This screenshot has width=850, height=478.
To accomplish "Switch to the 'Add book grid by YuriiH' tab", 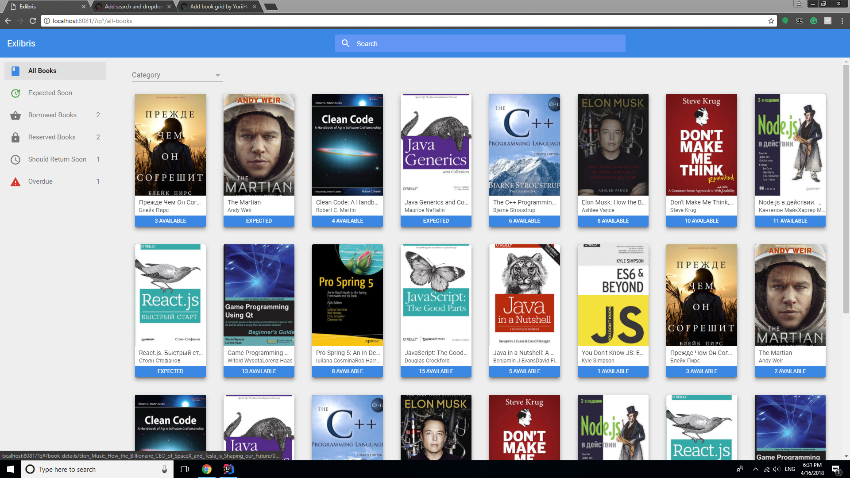I will click(x=219, y=7).
